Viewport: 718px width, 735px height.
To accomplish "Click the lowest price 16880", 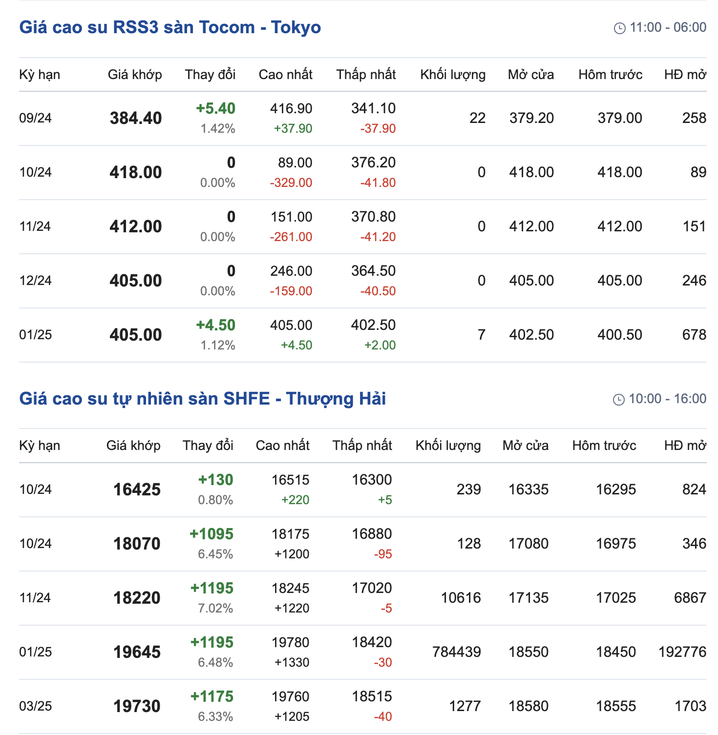I will click(372, 534).
